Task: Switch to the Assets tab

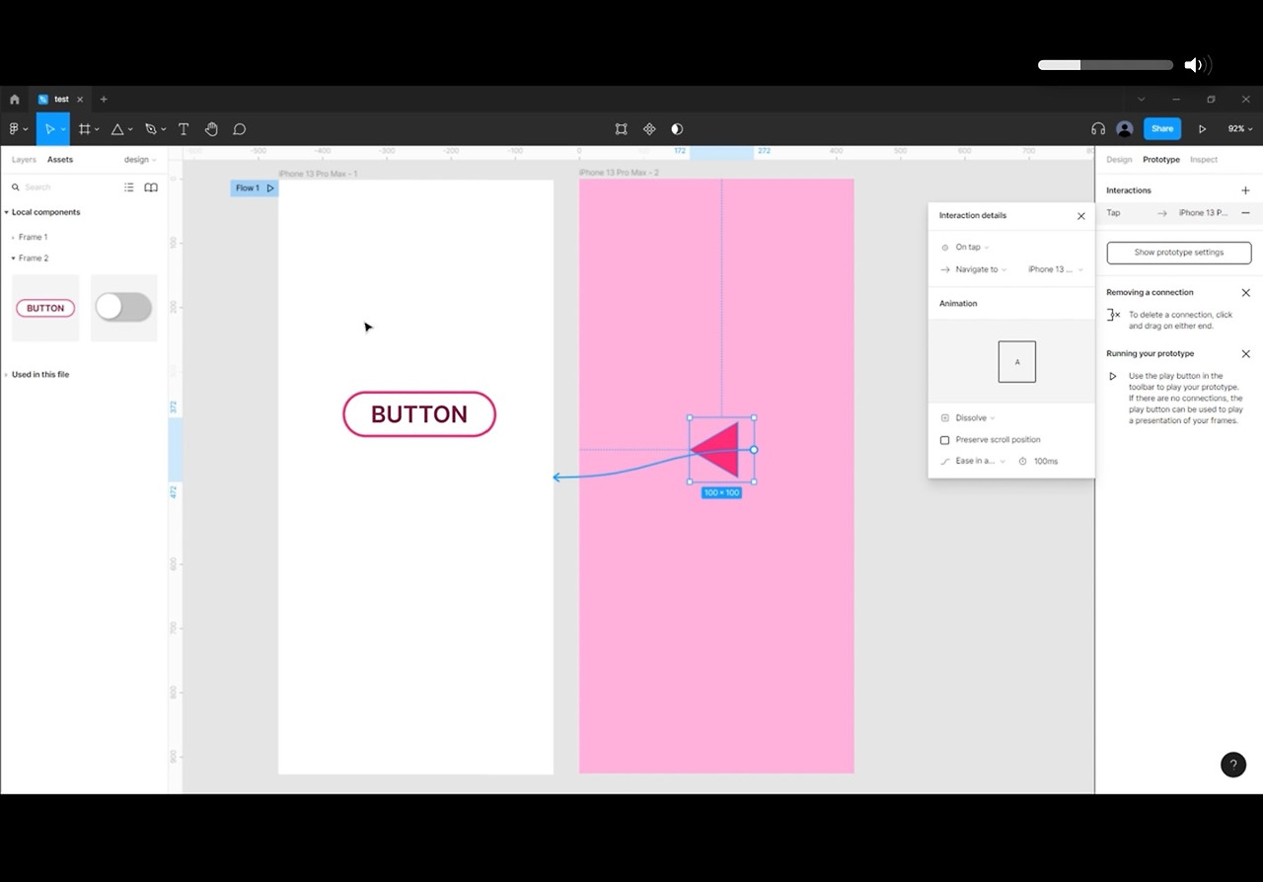Action: click(60, 160)
